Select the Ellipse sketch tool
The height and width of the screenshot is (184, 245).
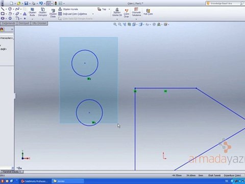point(17,14)
